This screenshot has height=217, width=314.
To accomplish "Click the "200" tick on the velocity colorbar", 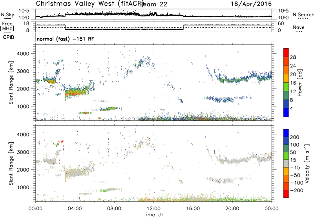I will click(295, 137).
